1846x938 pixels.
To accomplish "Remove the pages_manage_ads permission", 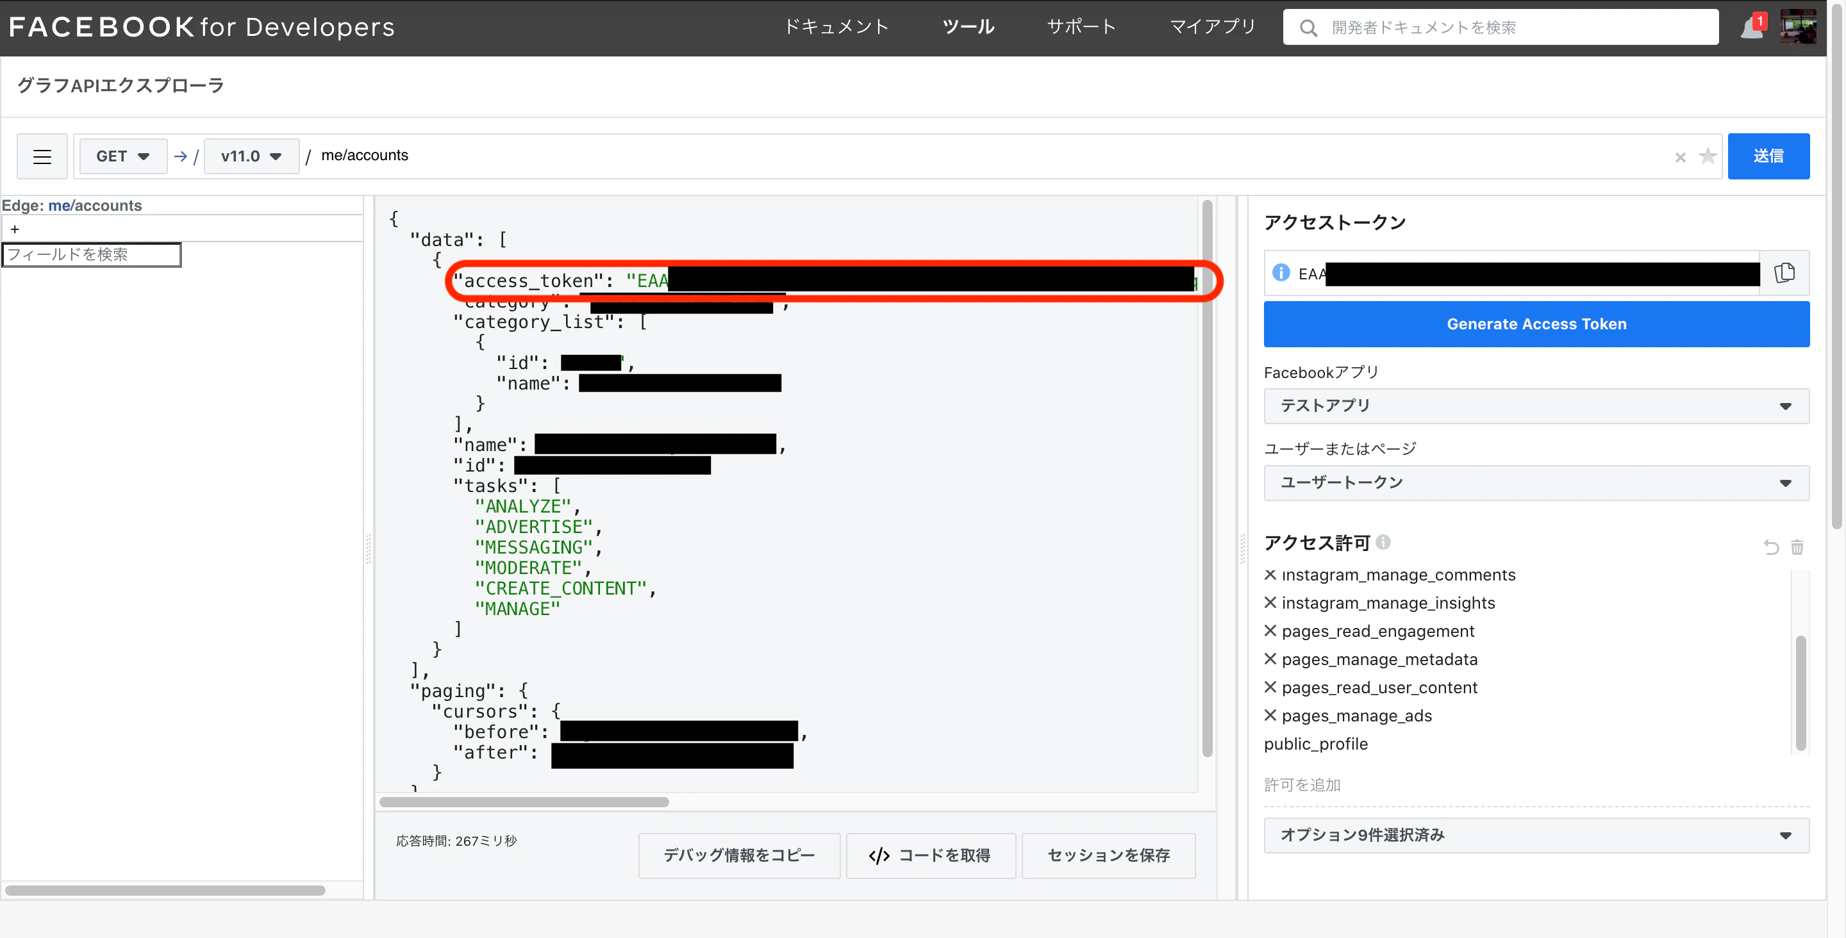I will 1270,715.
